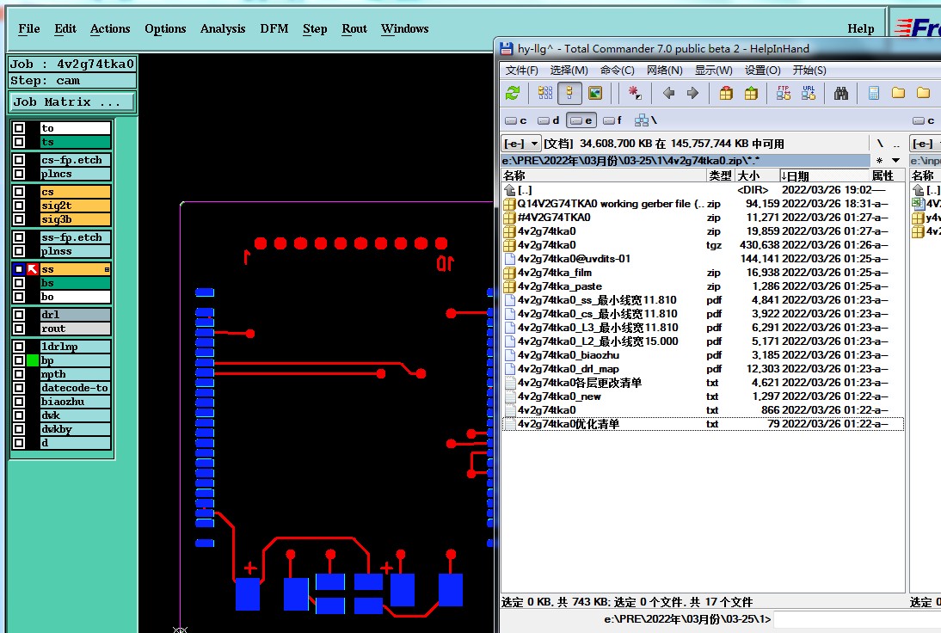Screen dimensions: 941x633
Task: Open the DFM menu
Action: click(x=274, y=28)
